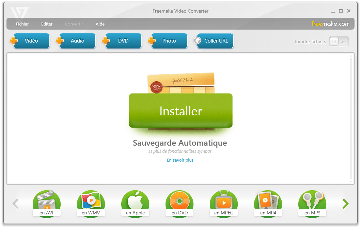
Task: Convert to en MP3 earphones format
Action: click(312, 203)
